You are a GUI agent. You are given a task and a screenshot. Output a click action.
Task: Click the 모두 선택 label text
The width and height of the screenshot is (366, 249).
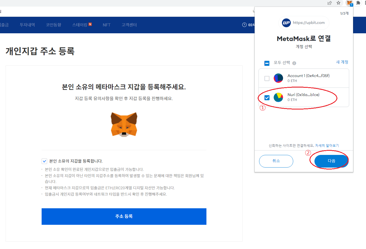tap(282, 63)
